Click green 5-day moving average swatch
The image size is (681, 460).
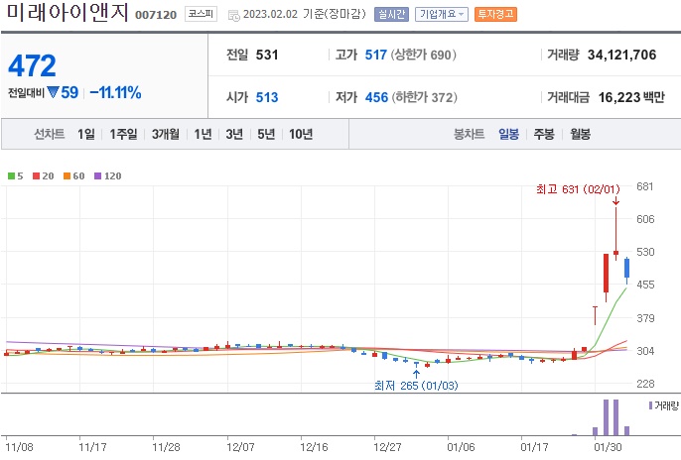[x=11, y=176]
